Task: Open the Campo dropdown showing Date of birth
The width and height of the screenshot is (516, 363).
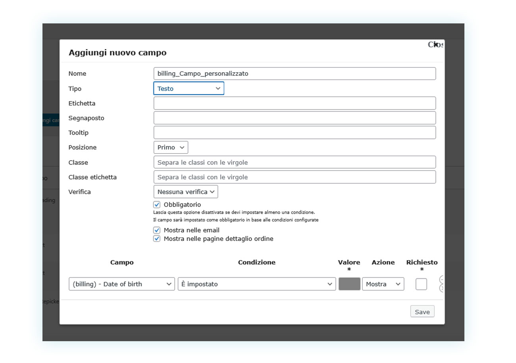Action: pos(121,284)
